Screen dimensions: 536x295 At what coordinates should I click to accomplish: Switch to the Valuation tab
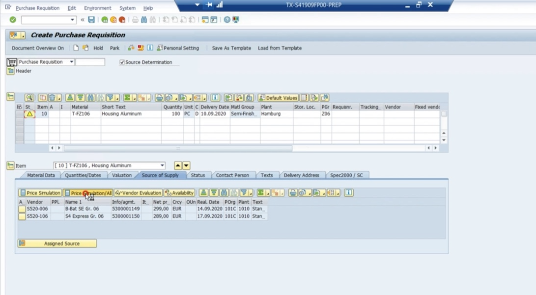point(122,175)
